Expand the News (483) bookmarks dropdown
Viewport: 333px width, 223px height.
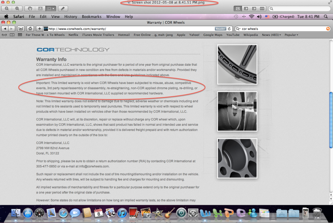click(271, 35)
